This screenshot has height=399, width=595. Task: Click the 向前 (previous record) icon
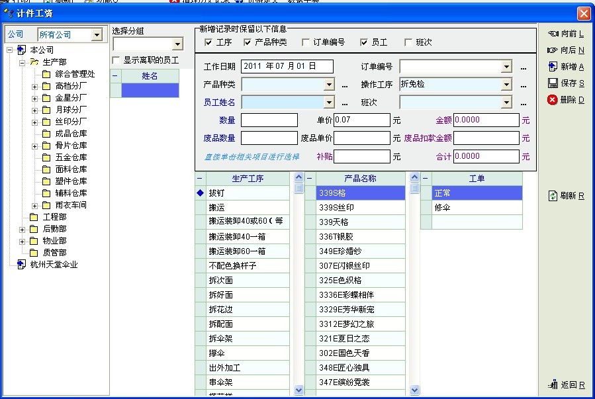(x=553, y=34)
